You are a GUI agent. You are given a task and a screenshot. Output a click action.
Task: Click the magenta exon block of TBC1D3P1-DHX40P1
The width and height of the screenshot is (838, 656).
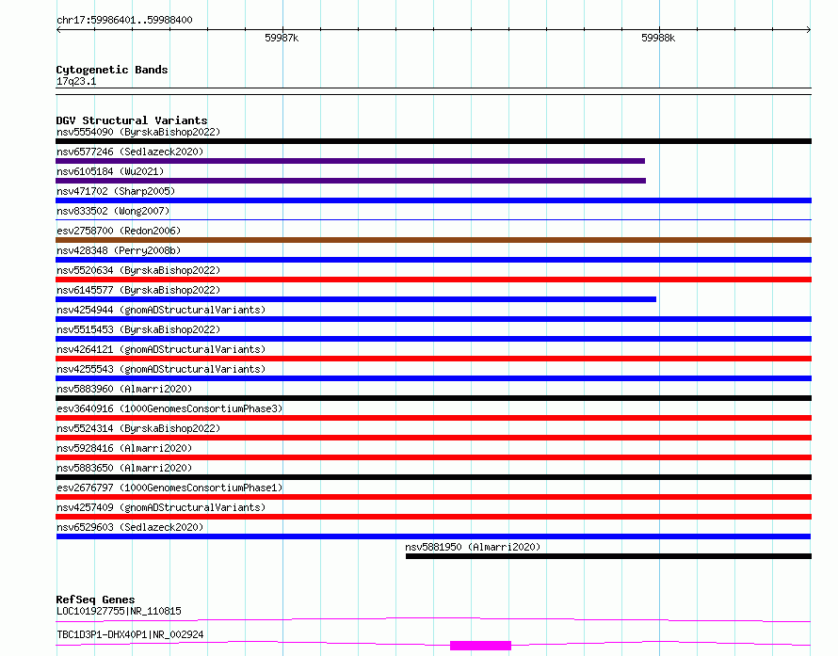click(480, 646)
